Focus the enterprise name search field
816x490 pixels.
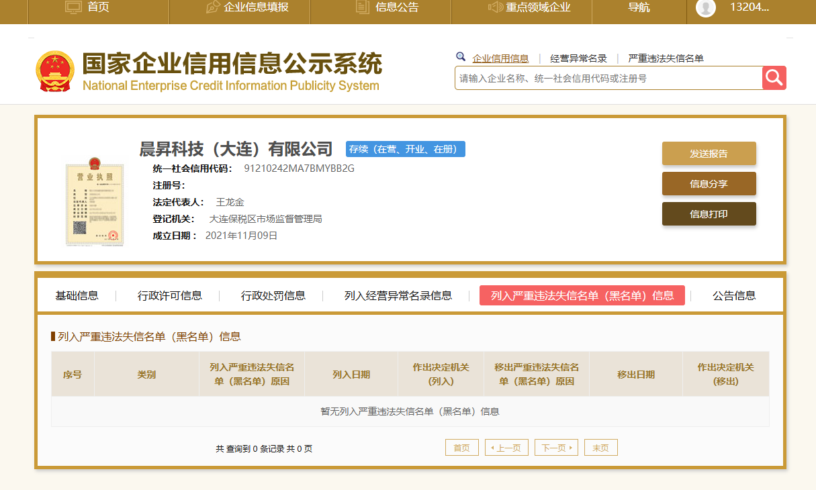(x=608, y=78)
